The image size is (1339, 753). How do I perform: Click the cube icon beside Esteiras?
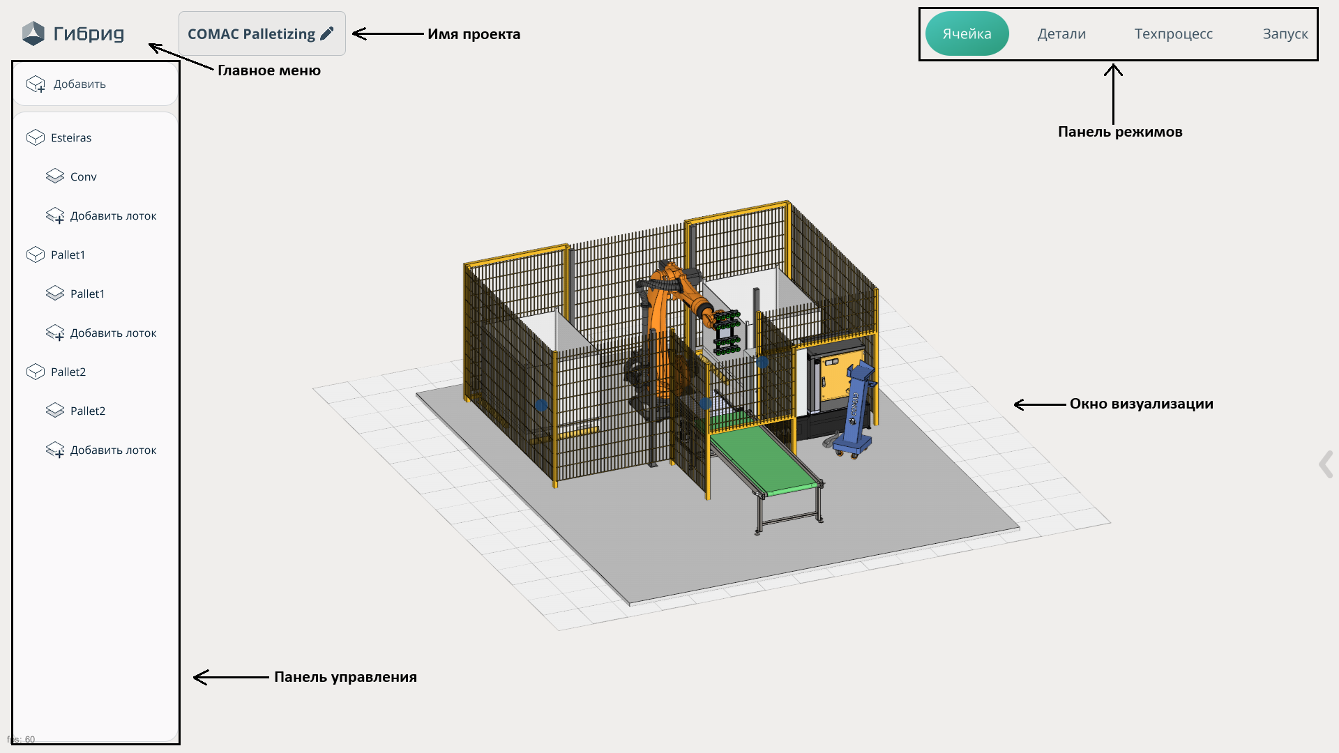tap(36, 137)
